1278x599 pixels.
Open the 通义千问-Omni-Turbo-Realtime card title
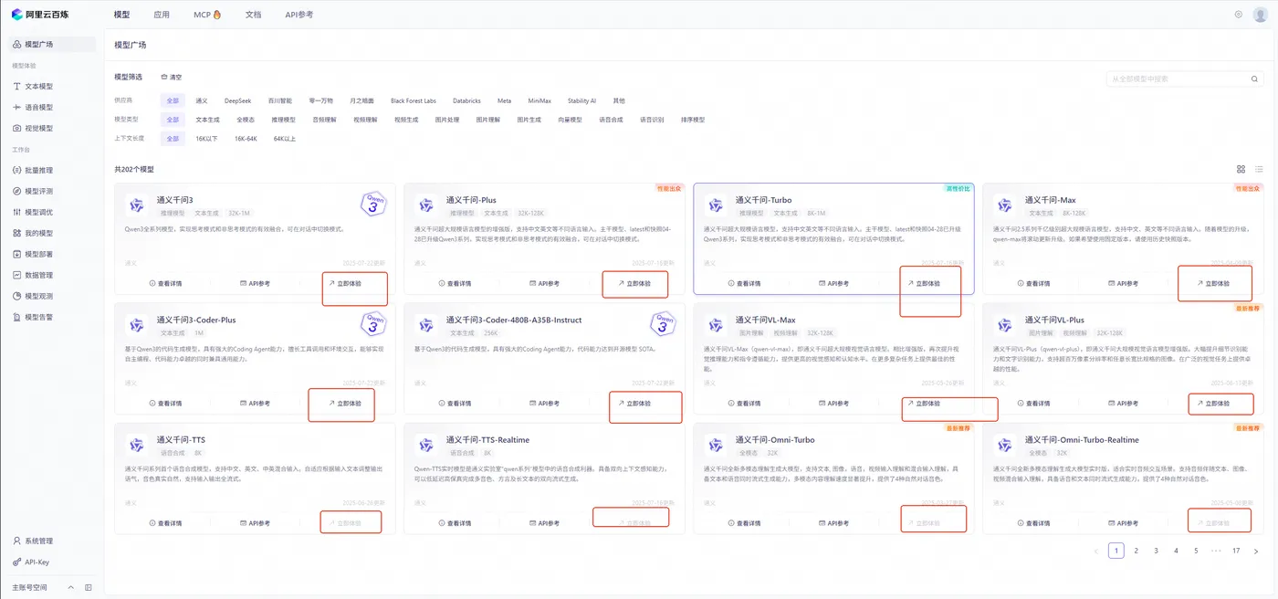(1082, 440)
